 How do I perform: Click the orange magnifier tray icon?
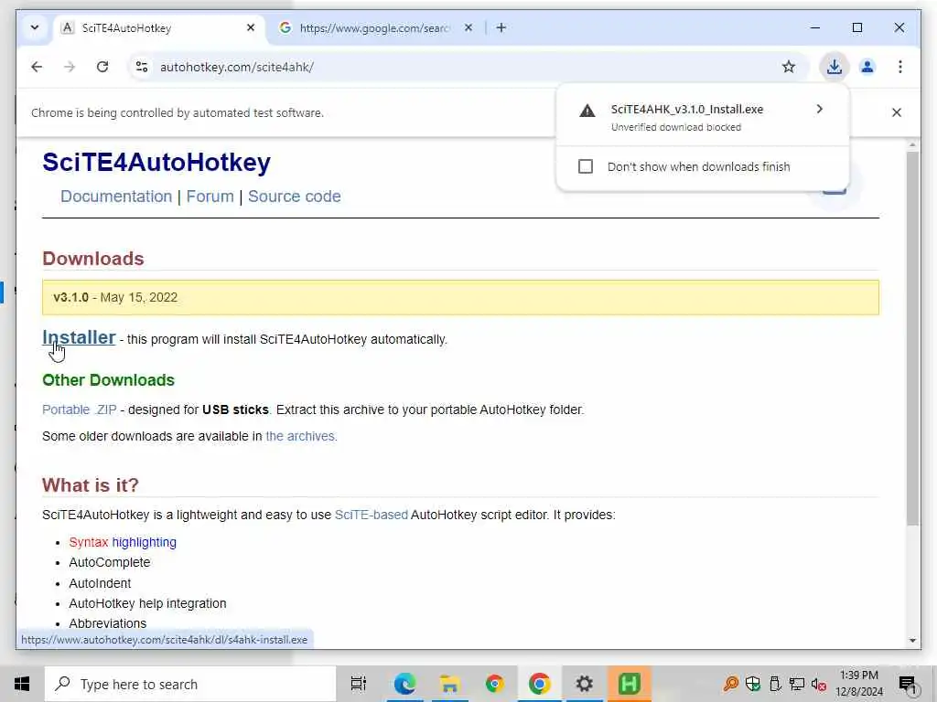[x=730, y=684]
